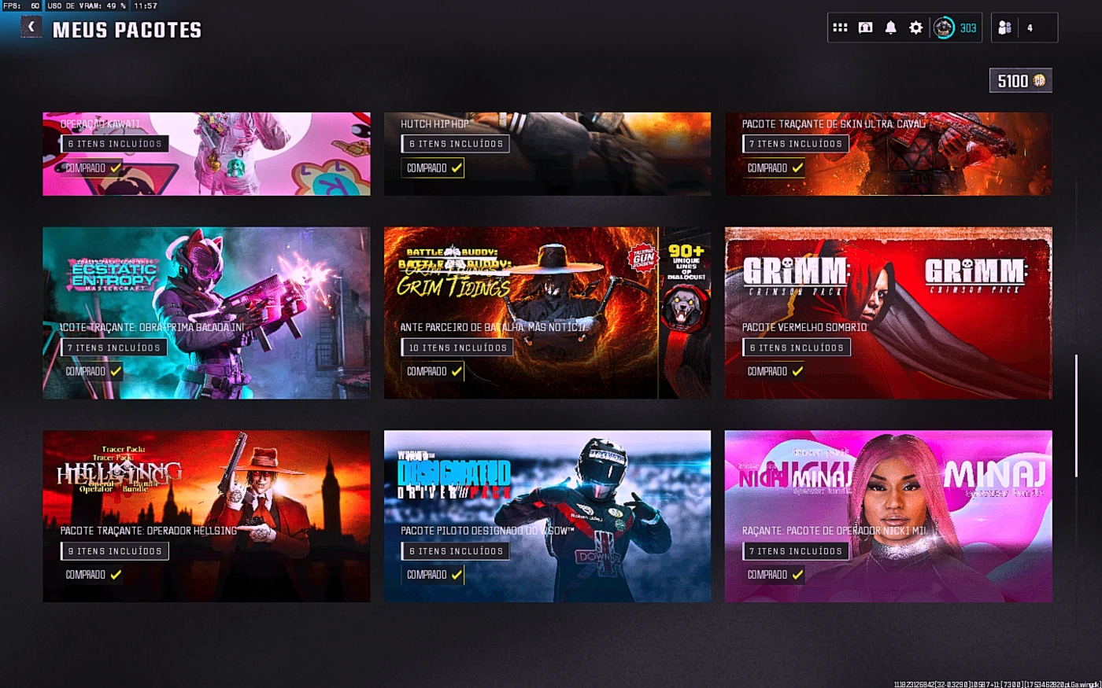Open the Pacote Vermelho Sombrio bundle

[888, 313]
